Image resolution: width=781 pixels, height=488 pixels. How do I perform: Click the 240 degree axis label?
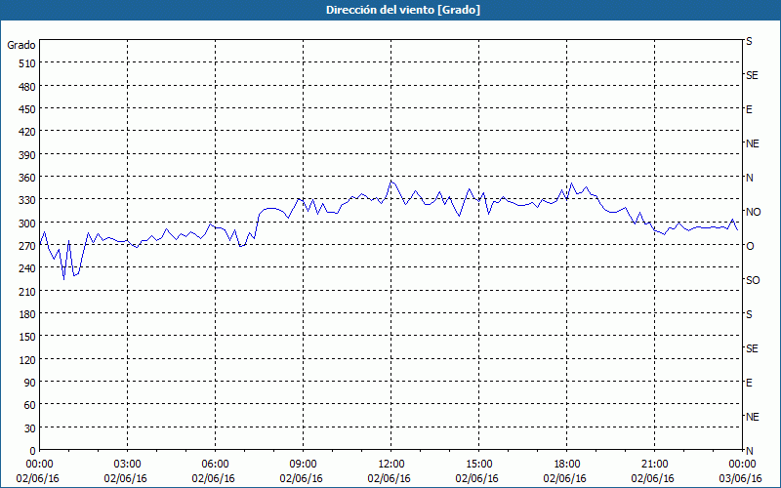click(x=27, y=269)
